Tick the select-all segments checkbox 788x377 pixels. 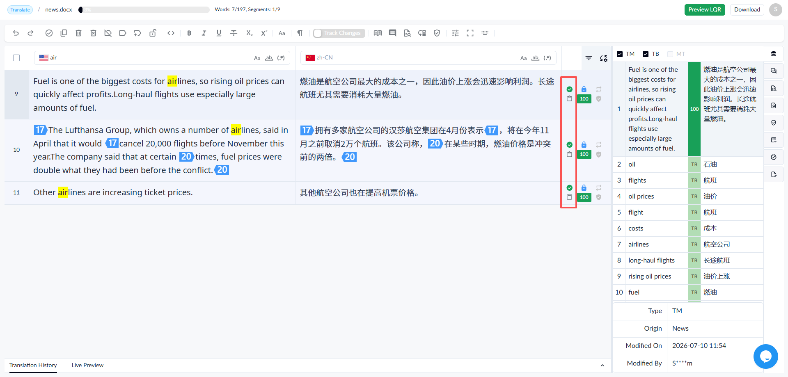pyautogui.click(x=16, y=58)
